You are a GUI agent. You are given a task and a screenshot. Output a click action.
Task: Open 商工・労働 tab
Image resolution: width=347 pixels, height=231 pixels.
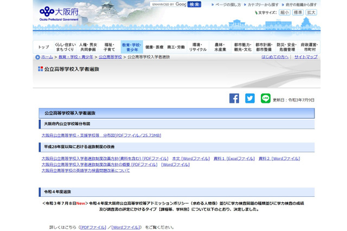(x=176, y=47)
